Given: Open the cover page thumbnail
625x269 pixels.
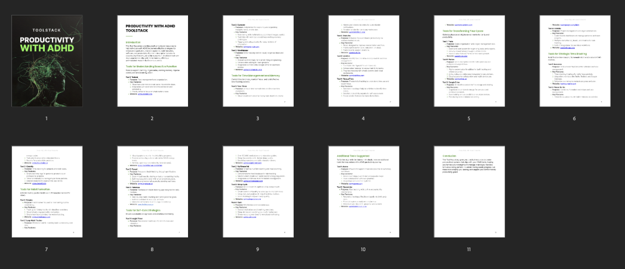Looking at the screenshot, I should (x=47, y=61).
